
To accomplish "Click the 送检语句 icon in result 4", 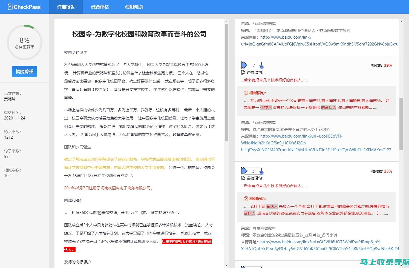I will [x=243, y=72].
